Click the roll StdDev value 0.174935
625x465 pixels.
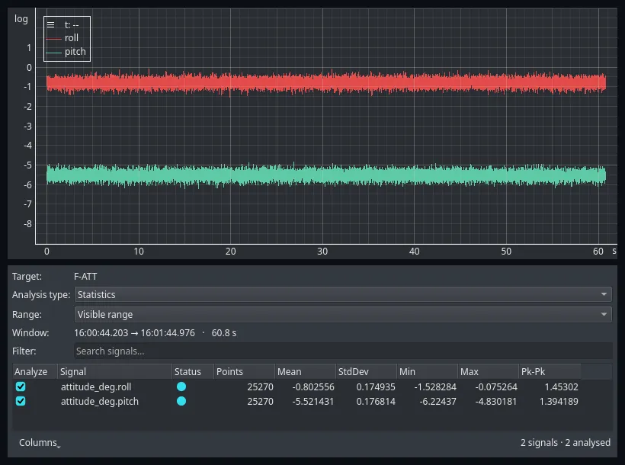point(376,386)
